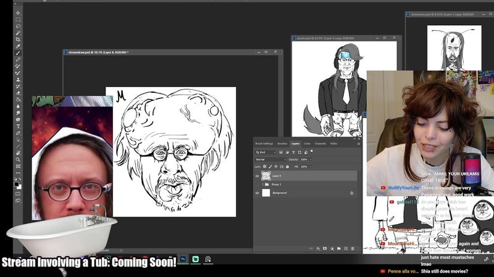The image size is (494, 277).
Task: Select the Eyedropper tool
Action: (x=18, y=47)
